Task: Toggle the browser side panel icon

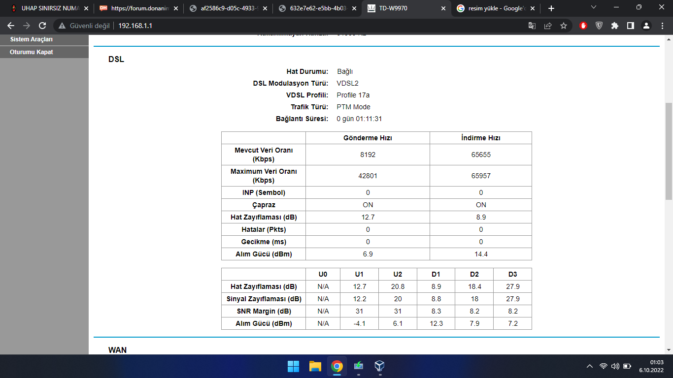Action: (630, 26)
